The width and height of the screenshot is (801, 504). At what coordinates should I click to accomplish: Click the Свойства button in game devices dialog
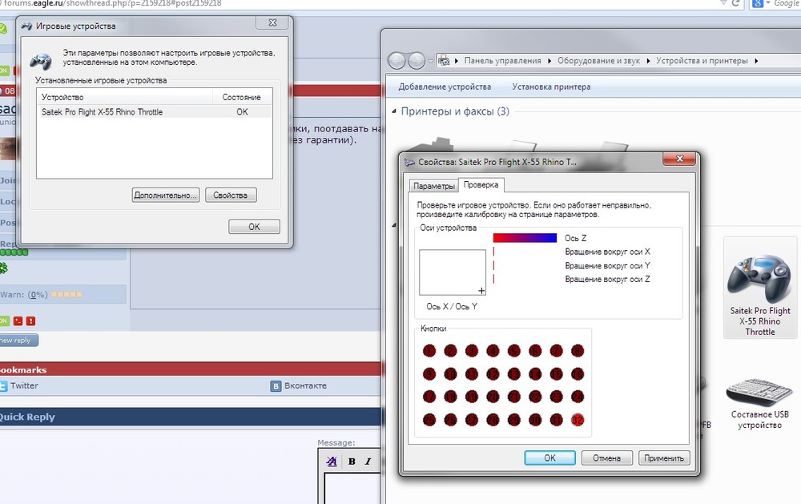click(231, 196)
